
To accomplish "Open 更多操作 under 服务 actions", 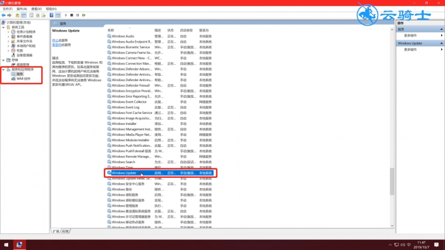I will (x=411, y=36).
